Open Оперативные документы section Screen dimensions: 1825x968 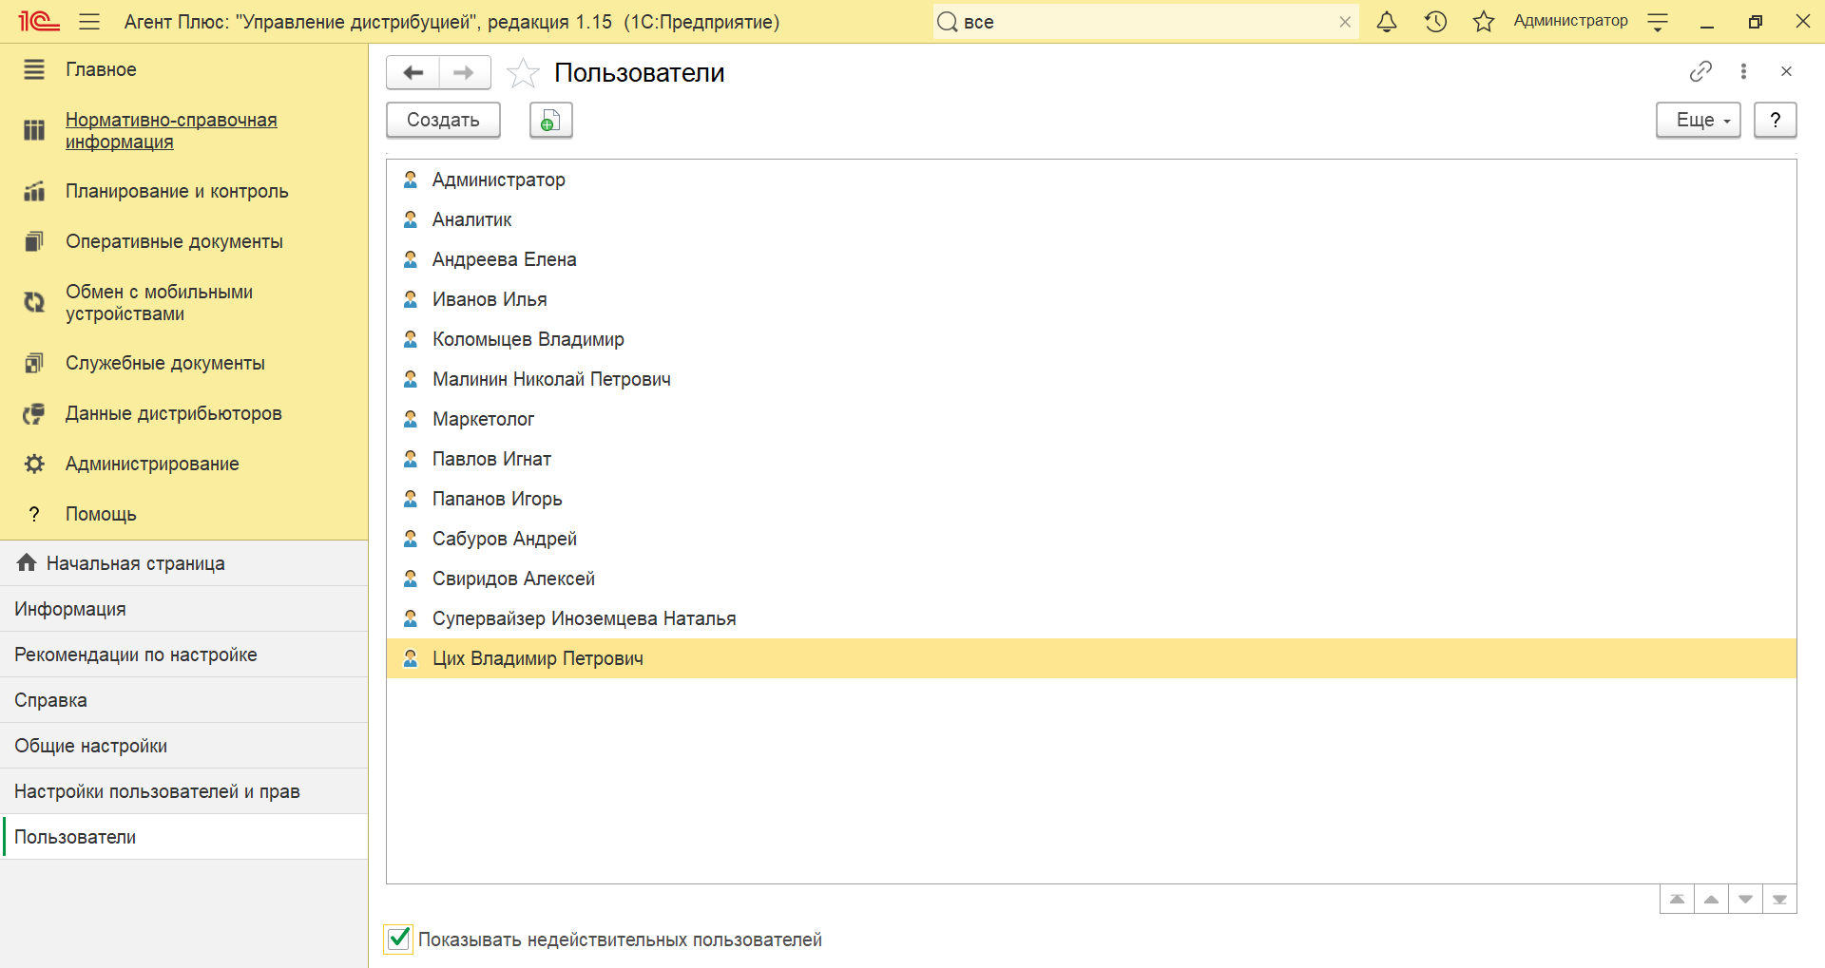coord(174,241)
